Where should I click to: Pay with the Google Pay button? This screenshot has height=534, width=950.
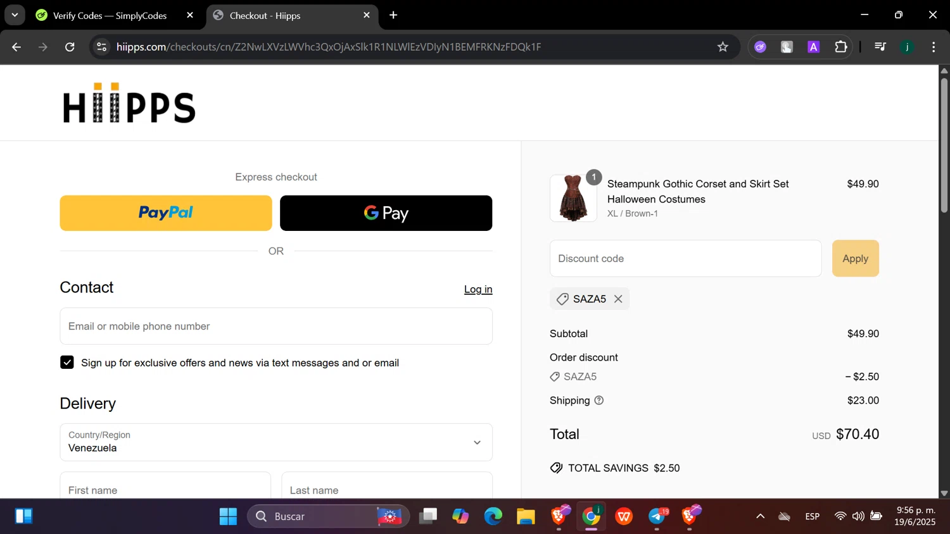[386, 213]
